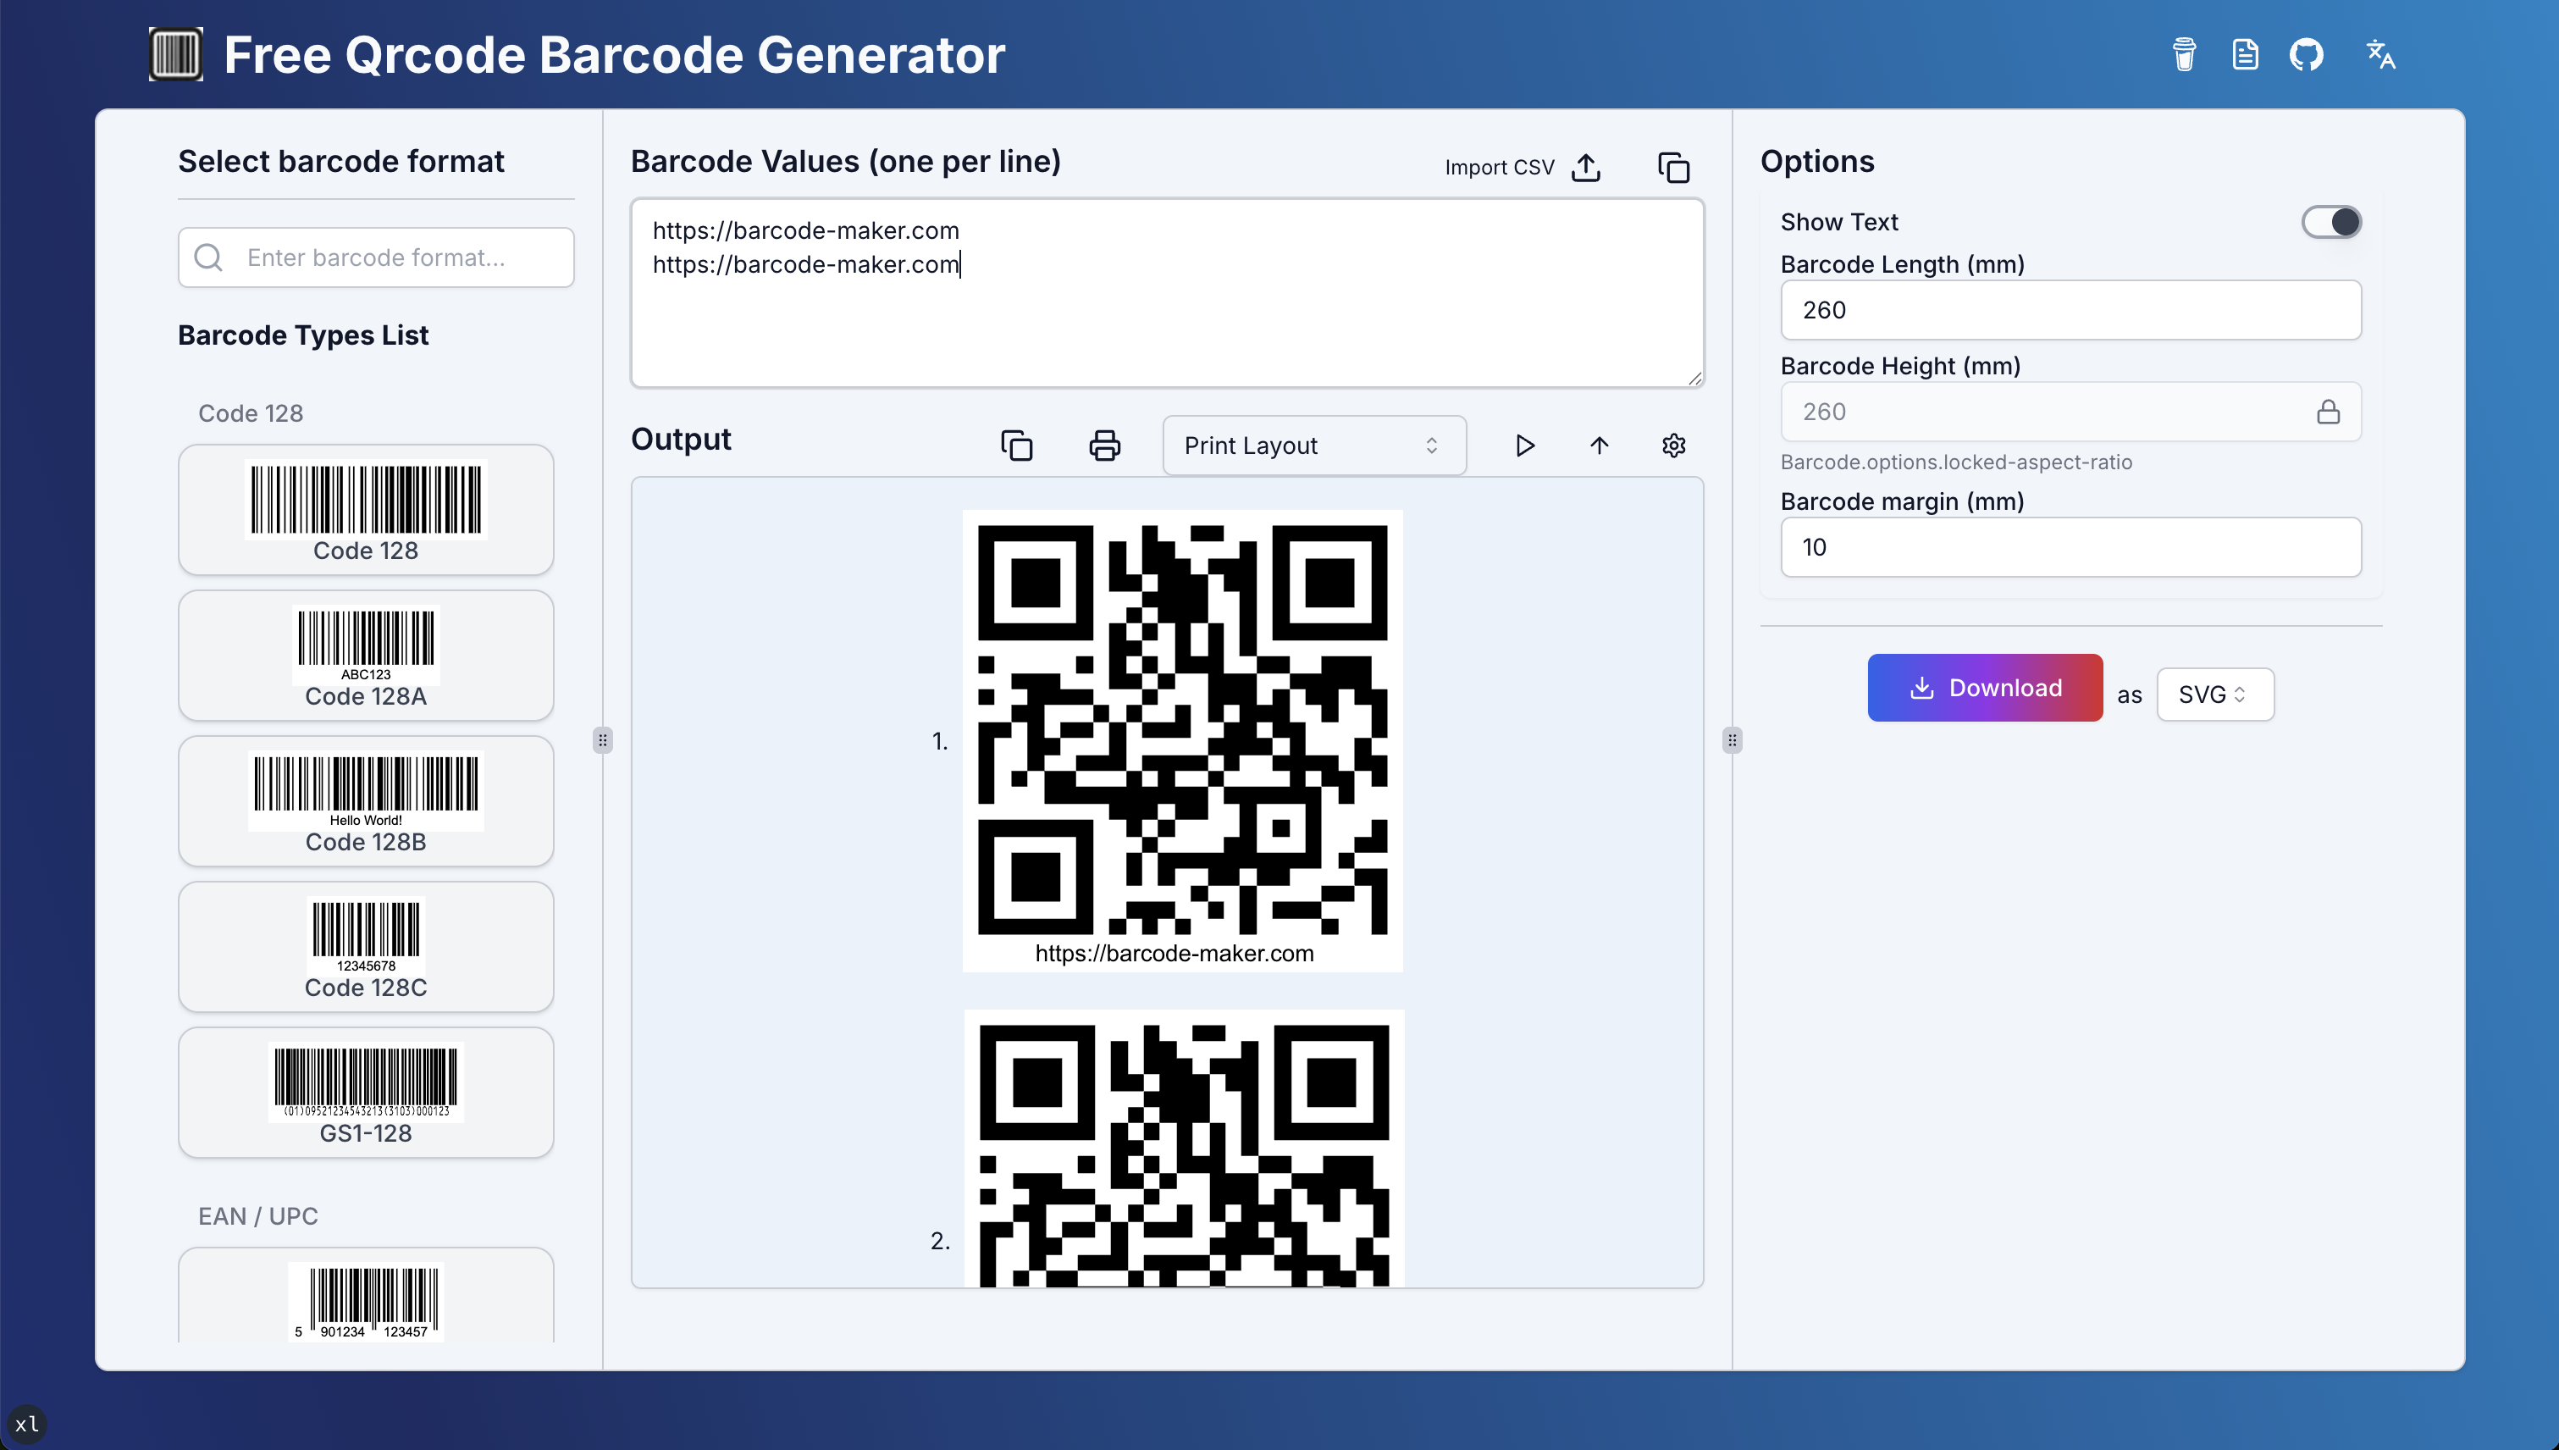Click the Select barcode format heading

340,161
